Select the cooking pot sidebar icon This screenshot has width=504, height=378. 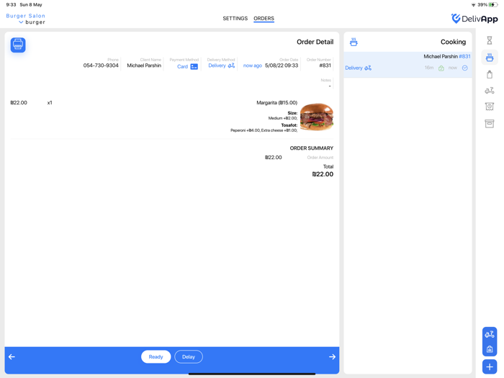click(x=490, y=58)
